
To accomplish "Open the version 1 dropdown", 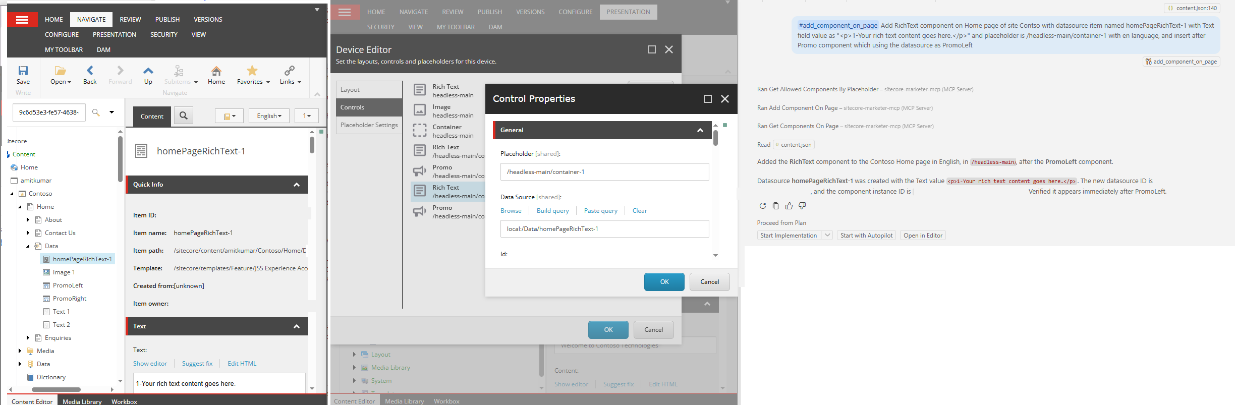I will click(307, 116).
